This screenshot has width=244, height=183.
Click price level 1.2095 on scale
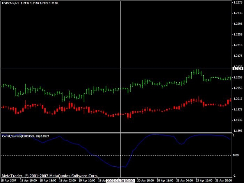238,77
